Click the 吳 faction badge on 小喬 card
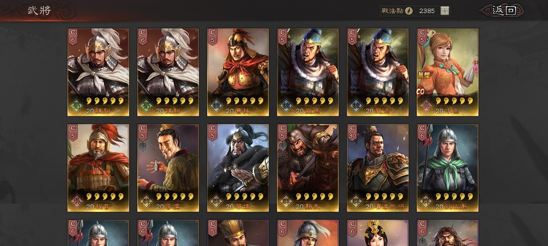This screenshot has height=246, width=548. coord(426,105)
